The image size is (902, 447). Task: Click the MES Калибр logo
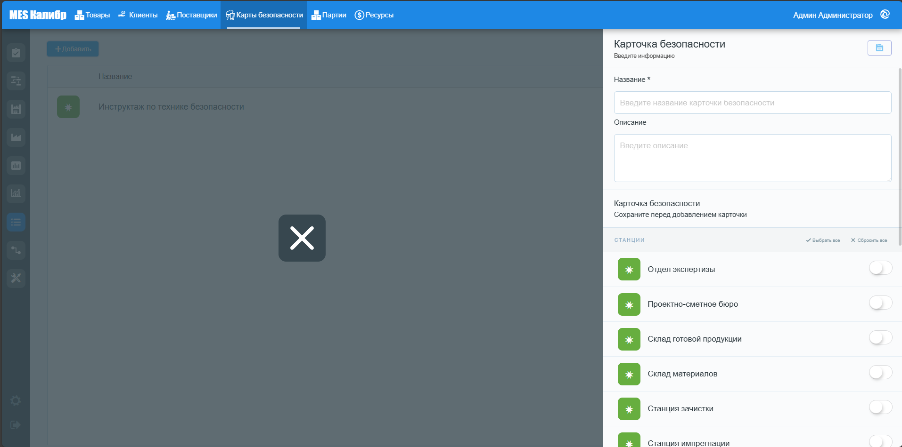pyautogui.click(x=38, y=15)
